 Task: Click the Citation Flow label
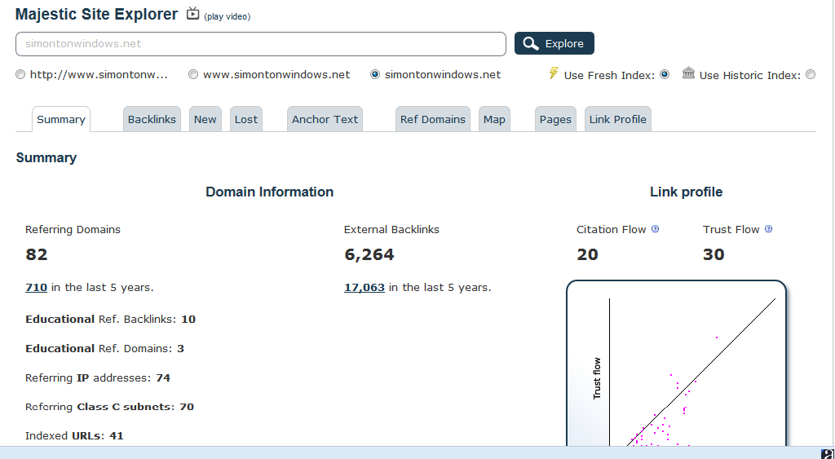[612, 230]
